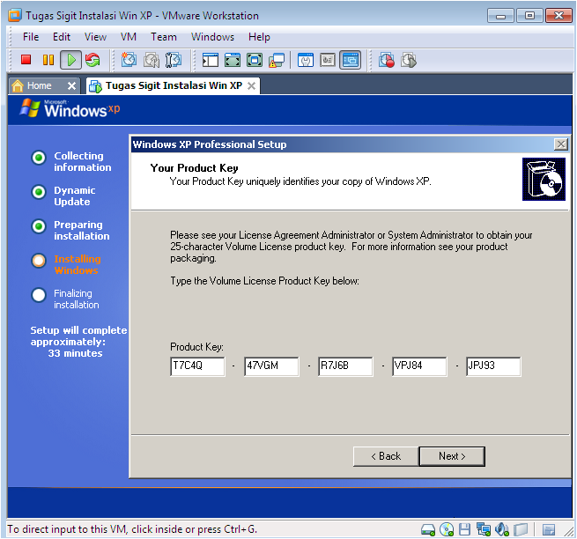Click the Back button in Setup
The height and width of the screenshot is (539, 577).
386,456
